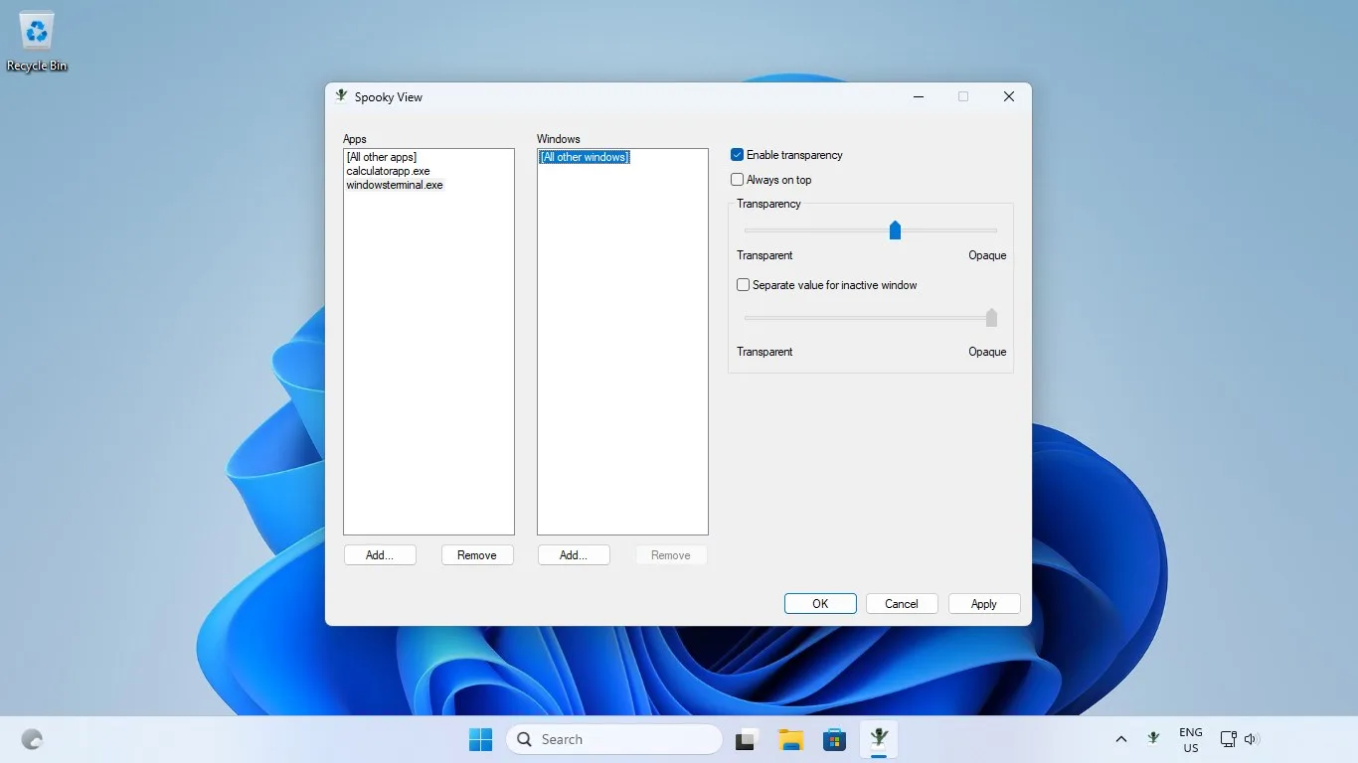Select [All other apps] in Apps list
1358x763 pixels.
pos(382,157)
